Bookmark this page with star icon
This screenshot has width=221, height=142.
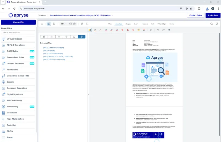[x=191, y=9]
